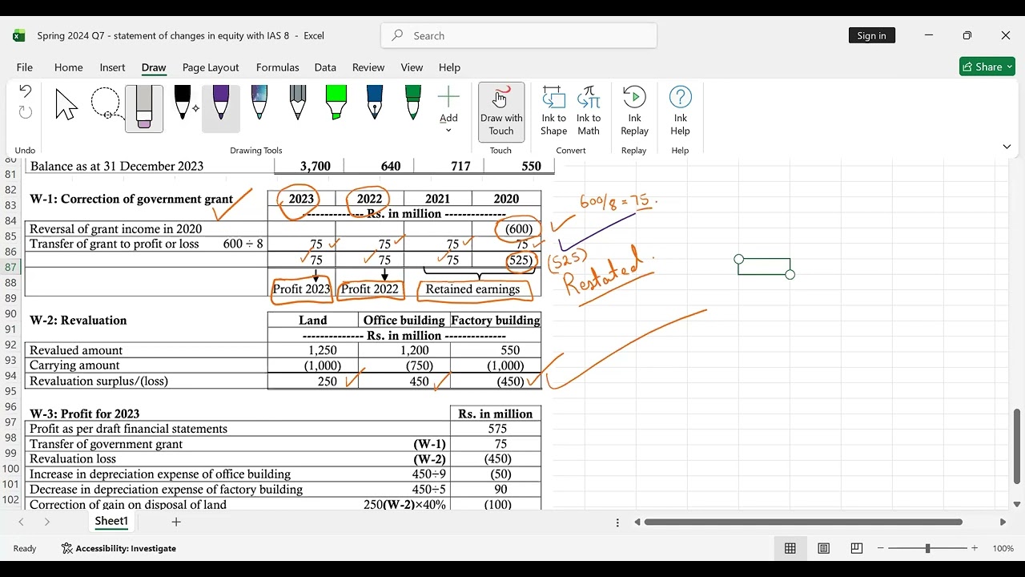Switch to the Review tab

click(368, 67)
